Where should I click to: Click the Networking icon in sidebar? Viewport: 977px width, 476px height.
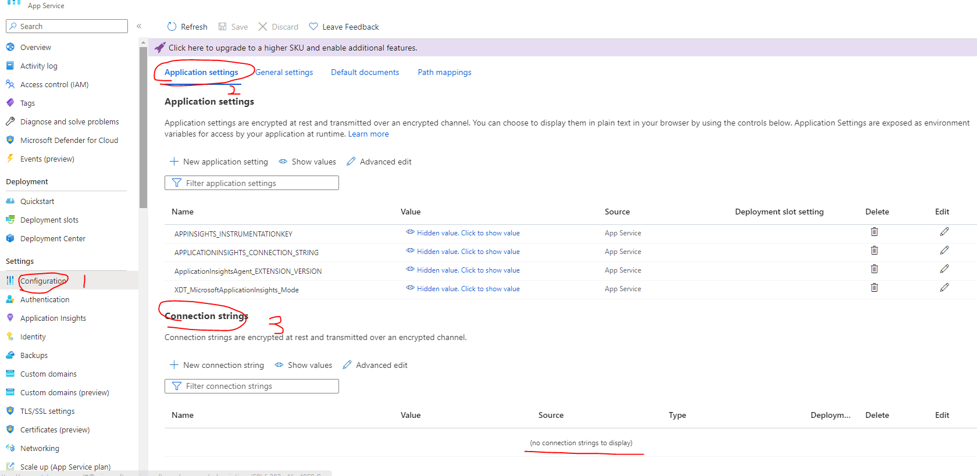(10, 448)
